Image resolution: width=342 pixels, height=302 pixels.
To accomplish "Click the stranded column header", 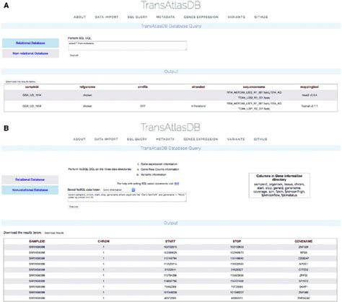I will pyautogui.click(x=198, y=86).
